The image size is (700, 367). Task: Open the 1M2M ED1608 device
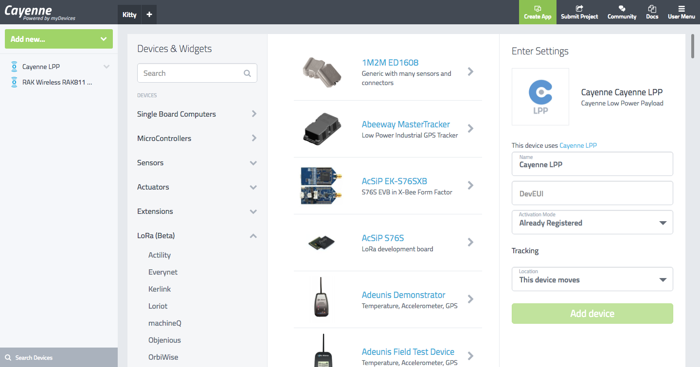tap(390, 63)
